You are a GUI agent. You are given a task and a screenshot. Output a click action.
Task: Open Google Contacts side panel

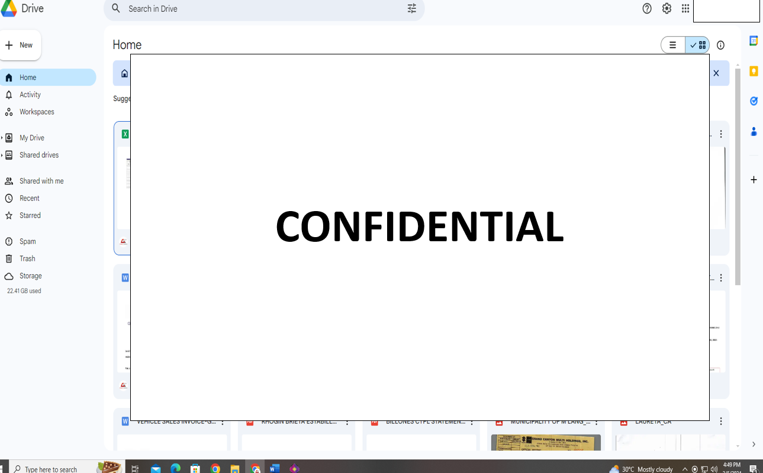tap(753, 131)
